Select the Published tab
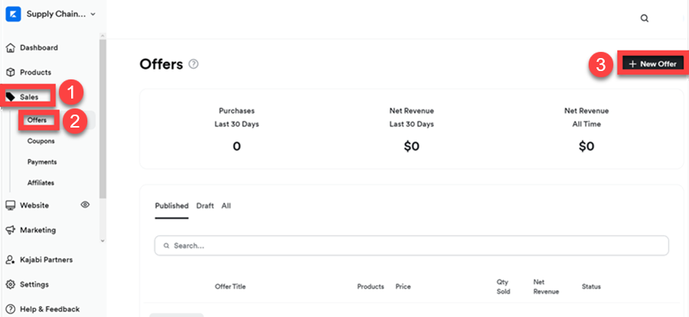Viewport: 689px width, 317px height. pos(171,206)
